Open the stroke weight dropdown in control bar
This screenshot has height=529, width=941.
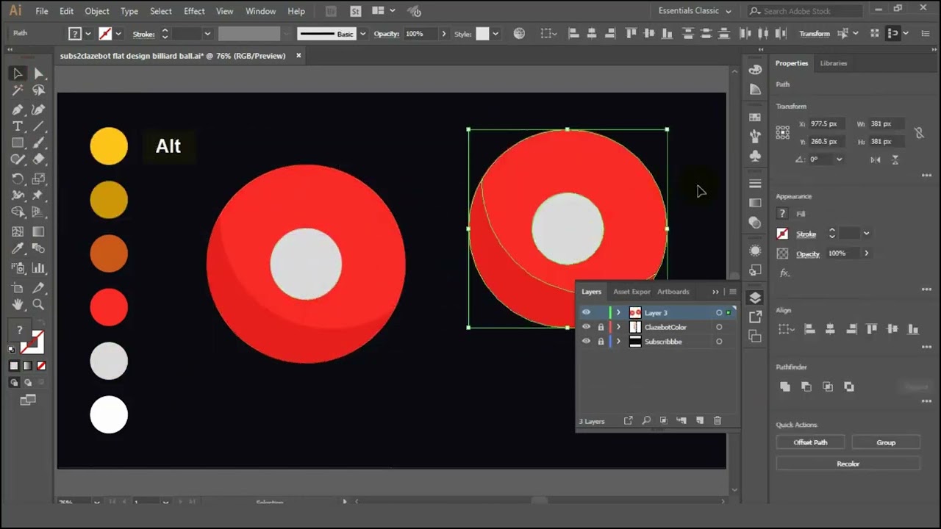tap(207, 34)
